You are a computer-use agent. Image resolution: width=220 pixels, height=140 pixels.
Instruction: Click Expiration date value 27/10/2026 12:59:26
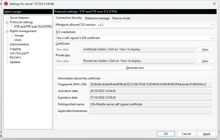(x=103, y=98)
